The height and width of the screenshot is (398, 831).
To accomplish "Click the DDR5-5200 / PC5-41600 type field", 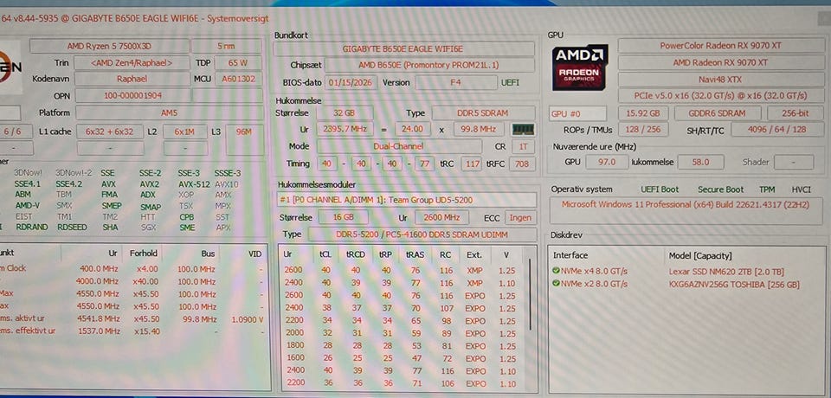I will click(x=422, y=234).
